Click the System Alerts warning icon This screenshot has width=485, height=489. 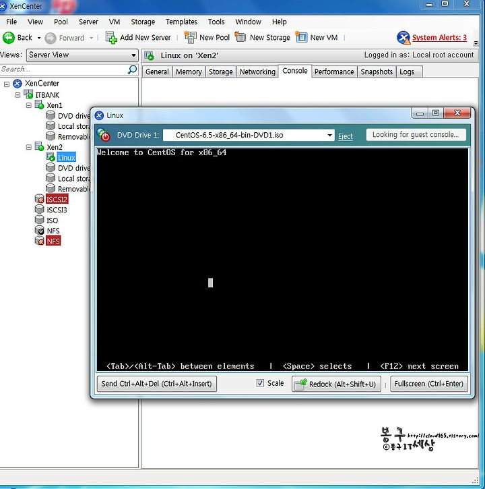(x=403, y=38)
